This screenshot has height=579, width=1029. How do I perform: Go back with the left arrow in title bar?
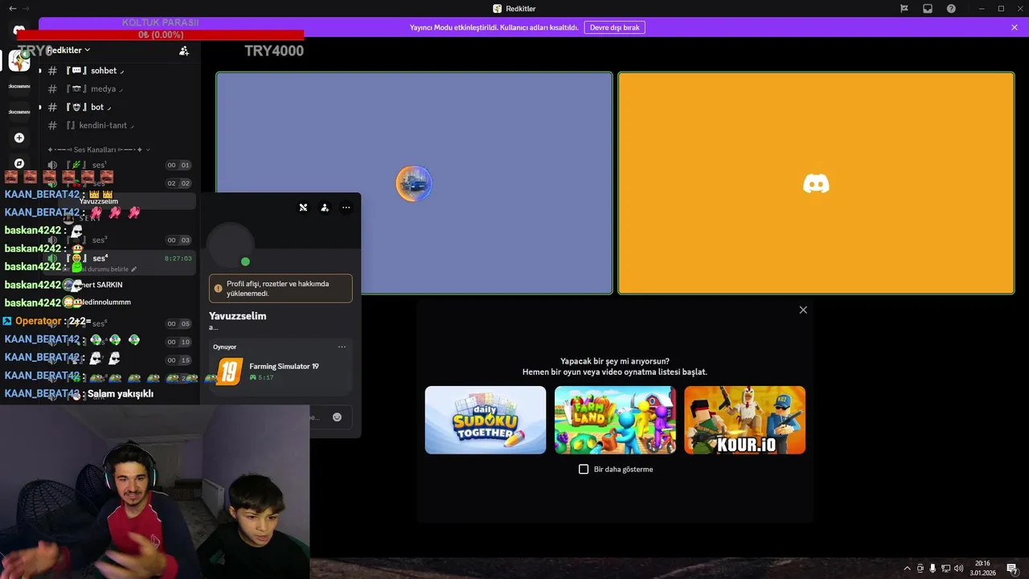(x=12, y=8)
